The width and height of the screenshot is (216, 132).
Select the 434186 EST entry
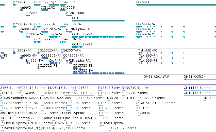tap(137, 111)
